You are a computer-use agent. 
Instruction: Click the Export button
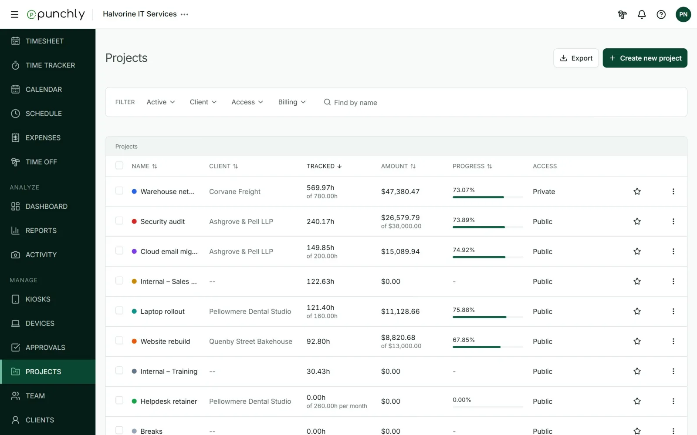[x=576, y=58]
